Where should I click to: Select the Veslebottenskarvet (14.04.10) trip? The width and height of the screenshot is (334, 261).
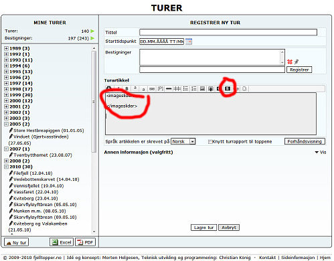pyautogui.click(x=46, y=179)
